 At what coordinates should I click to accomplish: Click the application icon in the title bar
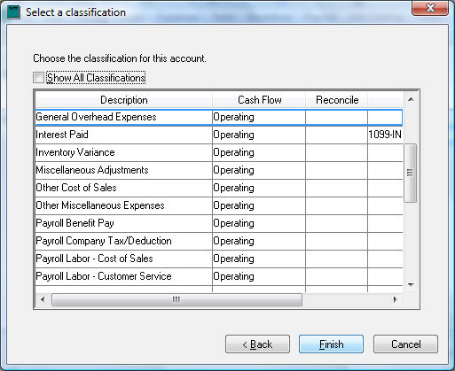tap(13, 12)
